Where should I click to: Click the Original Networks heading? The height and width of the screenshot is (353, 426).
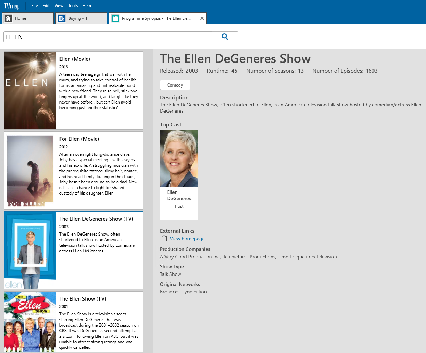tap(180, 284)
